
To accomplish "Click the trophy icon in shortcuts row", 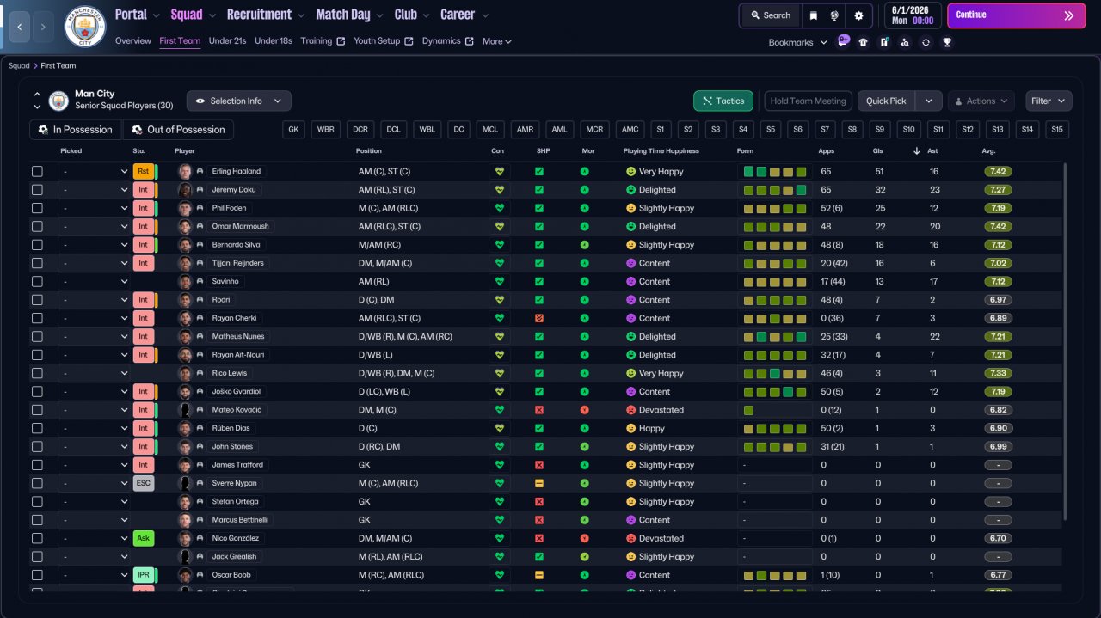I will [947, 42].
